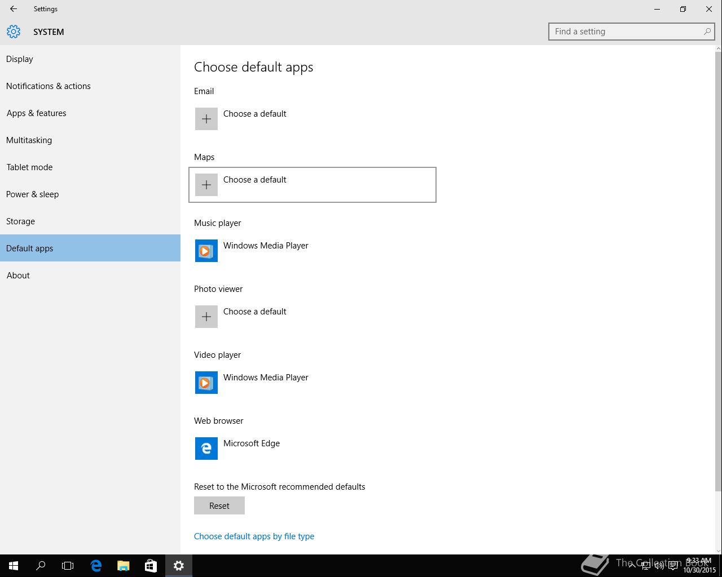722x577 pixels.
Task: Change Music player from Windows Media Player
Action: [312, 251]
